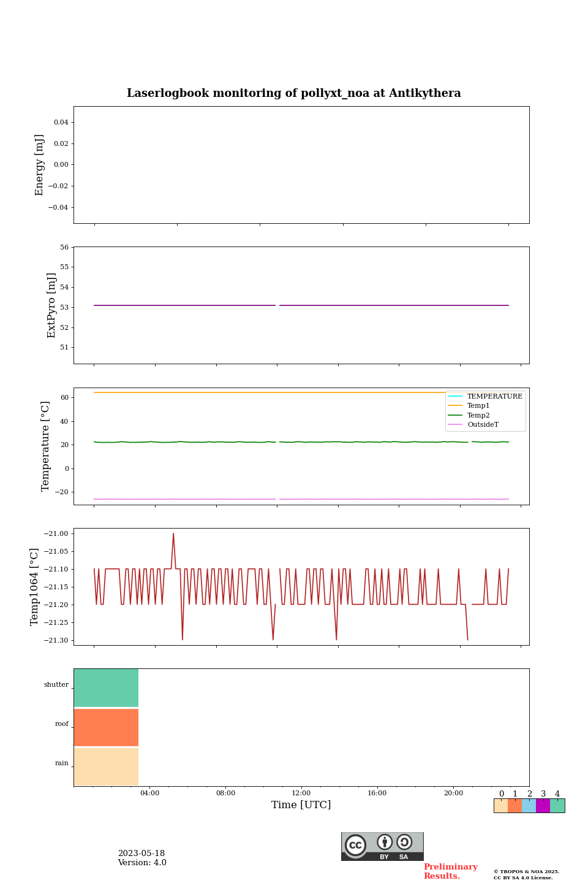Image resolution: width=588 pixels, height=883 pixels.
Task: Click the orange roof status block
Action: click(106, 727)
